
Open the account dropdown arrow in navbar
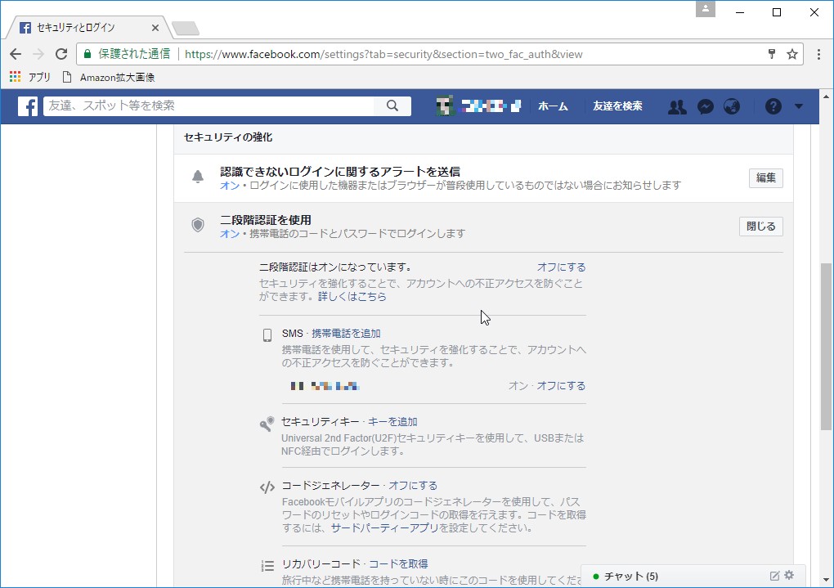pyautogui.click(x=799, y=106)
